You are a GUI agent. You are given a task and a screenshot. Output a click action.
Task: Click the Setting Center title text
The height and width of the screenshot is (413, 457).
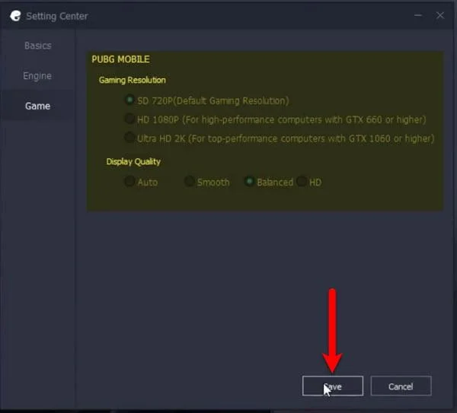coord(57,16)
